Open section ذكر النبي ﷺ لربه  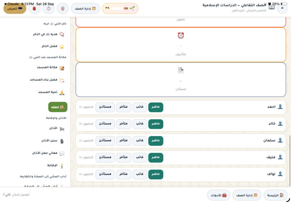(x=55, y=24)
